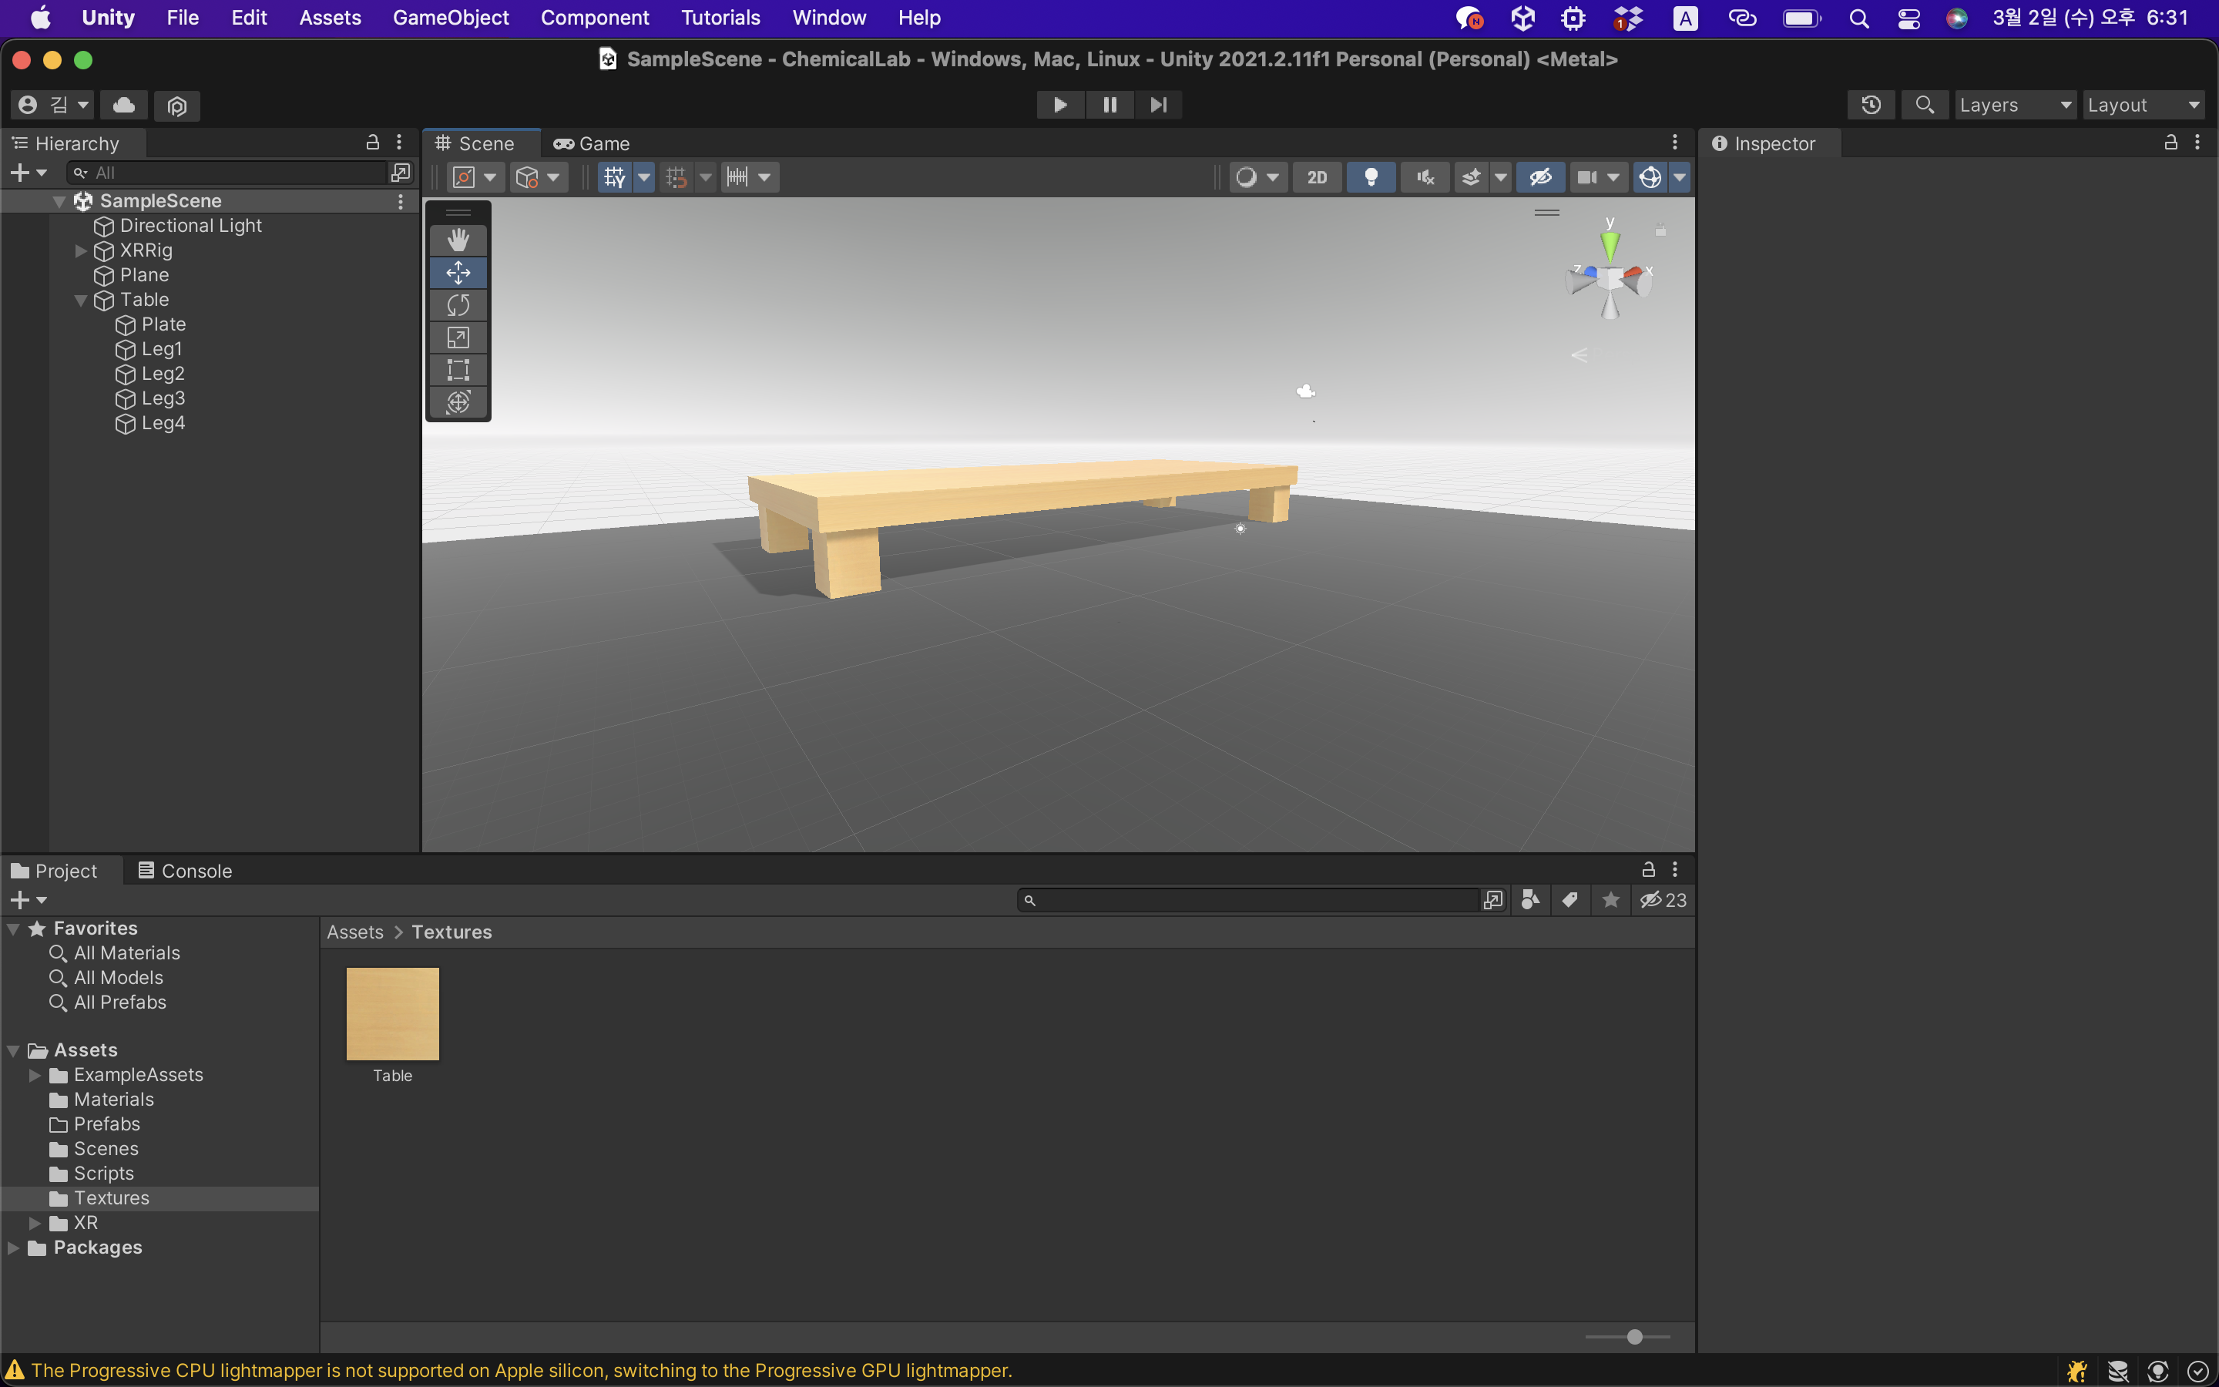2219x1387 pixels.
Task: Click the Step frame button
Action: click(1158, 105)
